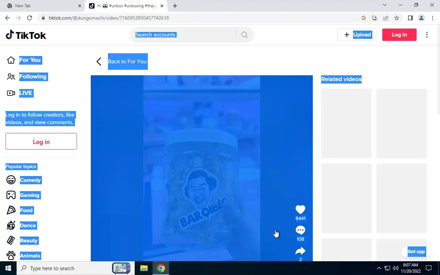Click the red Log in button in header

[x=399, y=35]
